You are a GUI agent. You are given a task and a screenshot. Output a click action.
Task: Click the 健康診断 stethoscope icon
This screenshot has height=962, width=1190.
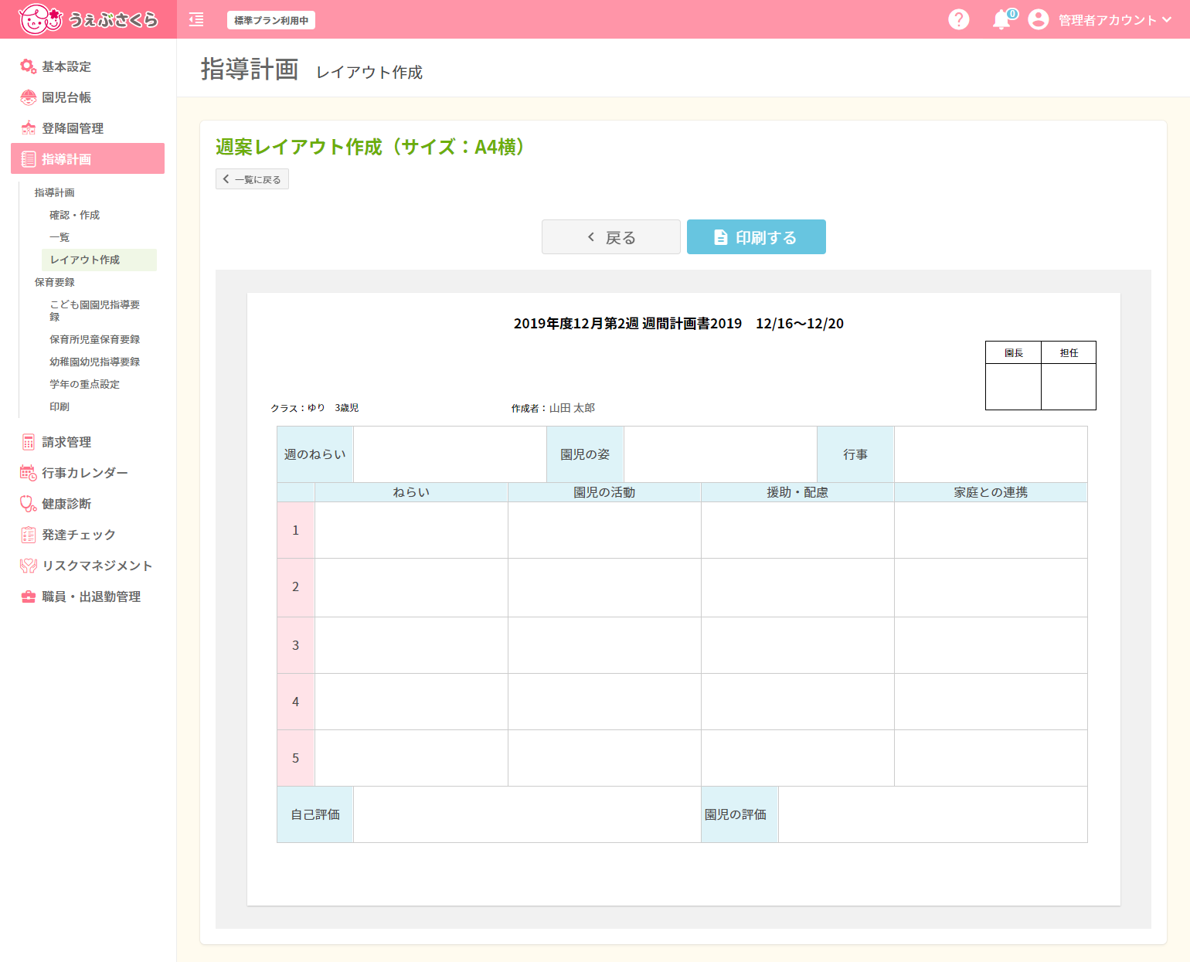(29, 504)
